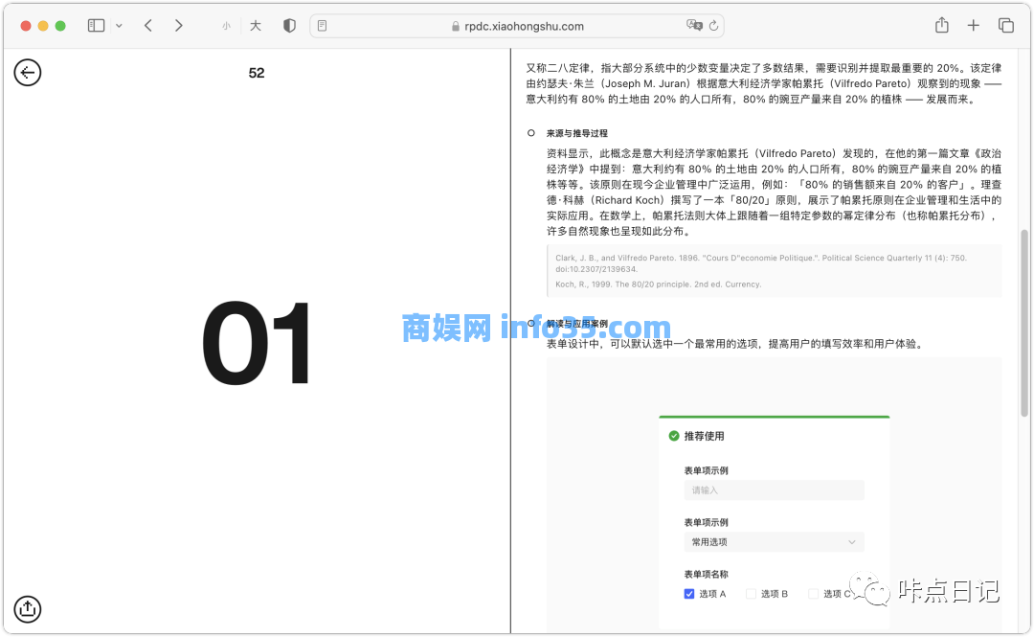The width and height of the screenshot is (1034, 637).
Task: Open the sidebar options chevron dropdown
Action: coord(119,26)
